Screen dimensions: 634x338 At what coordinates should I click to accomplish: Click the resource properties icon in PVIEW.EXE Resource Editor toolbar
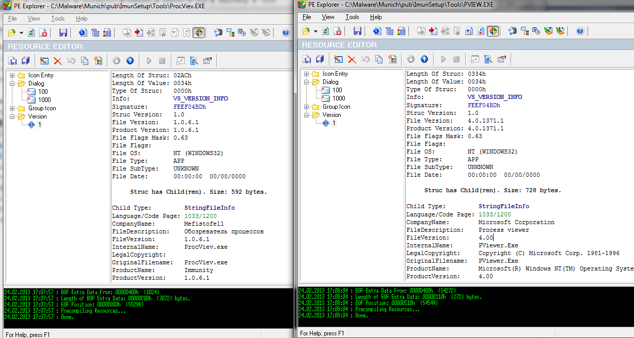tap(501, 59)
